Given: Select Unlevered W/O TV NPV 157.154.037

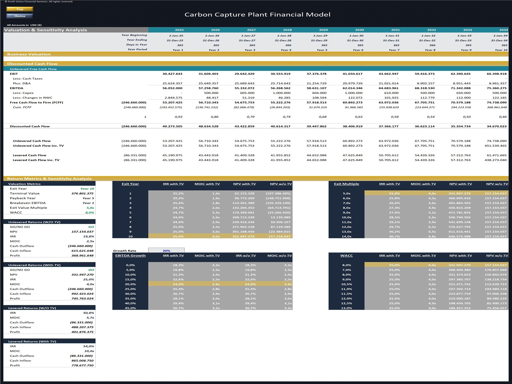Looking at the screenshot, I should coord(82,232).
